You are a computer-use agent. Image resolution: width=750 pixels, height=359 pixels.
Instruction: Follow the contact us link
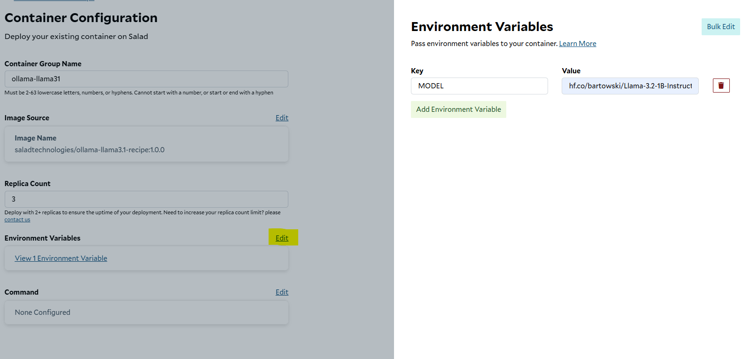coord(17,219)
